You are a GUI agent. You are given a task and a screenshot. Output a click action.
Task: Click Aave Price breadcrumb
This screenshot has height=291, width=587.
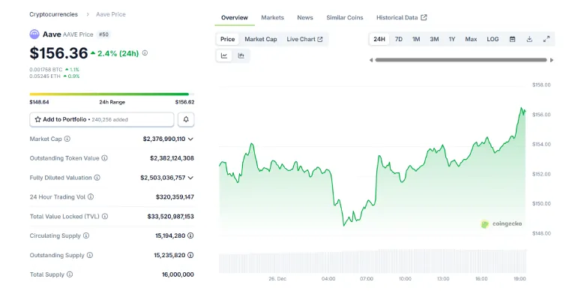111,14
